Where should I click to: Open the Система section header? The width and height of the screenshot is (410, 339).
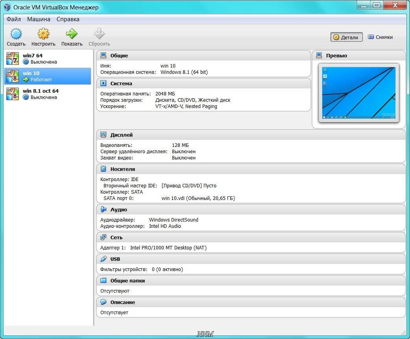coord(203,84)
